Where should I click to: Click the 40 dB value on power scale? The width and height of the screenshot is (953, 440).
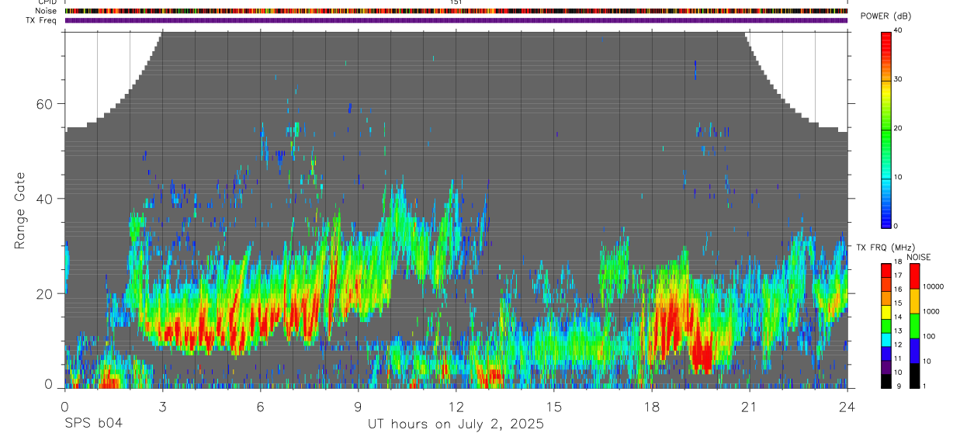pyautogui.click(x=899, y=30)
